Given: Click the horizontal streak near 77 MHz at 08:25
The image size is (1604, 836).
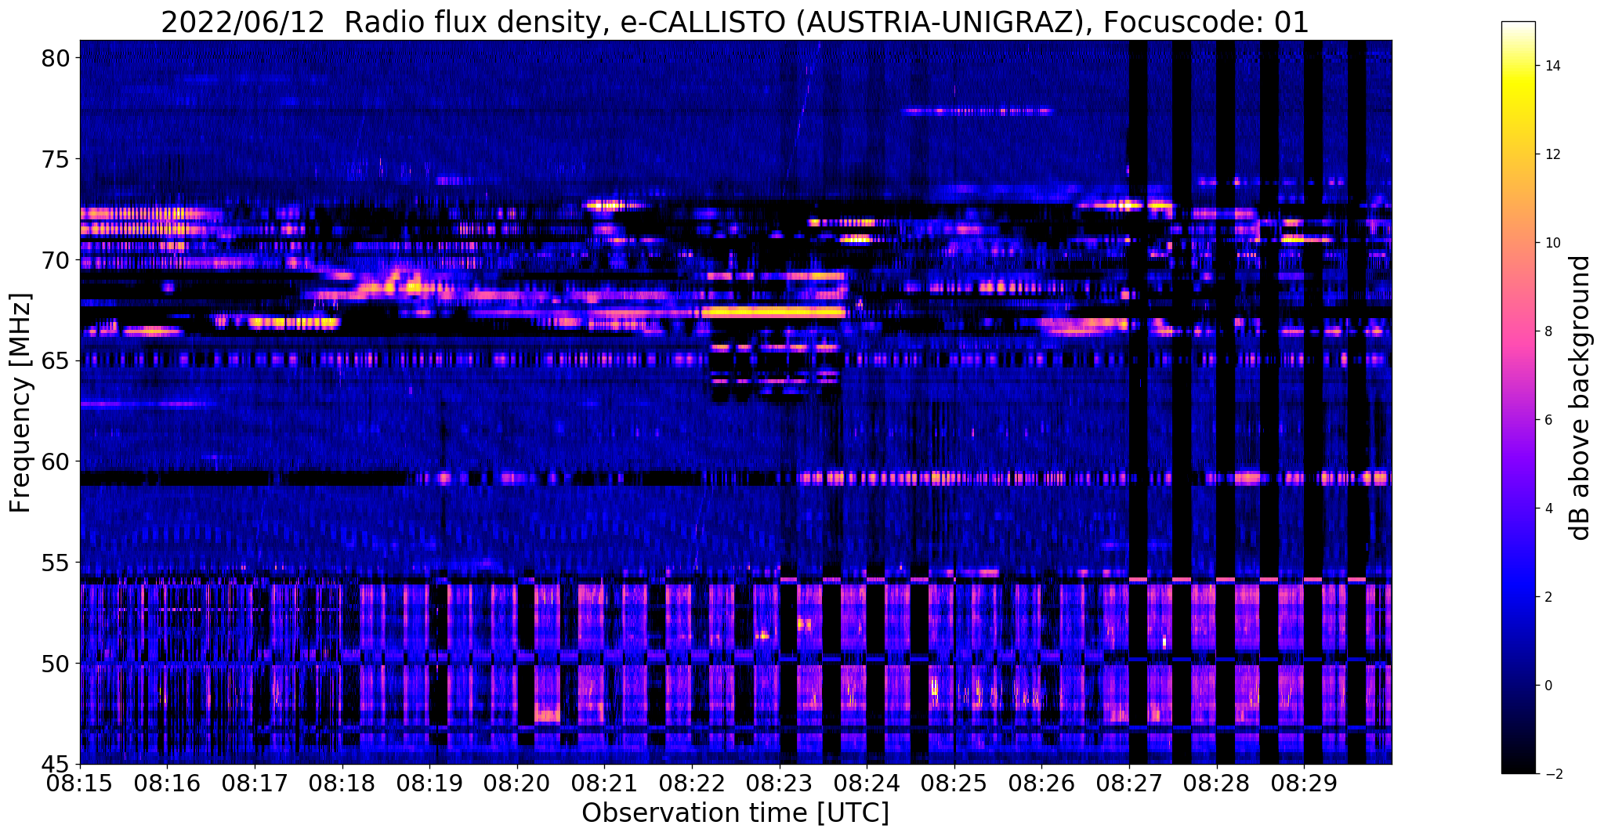Looking at the screenshot, I should pyautogui.click(x=976, y=111).
